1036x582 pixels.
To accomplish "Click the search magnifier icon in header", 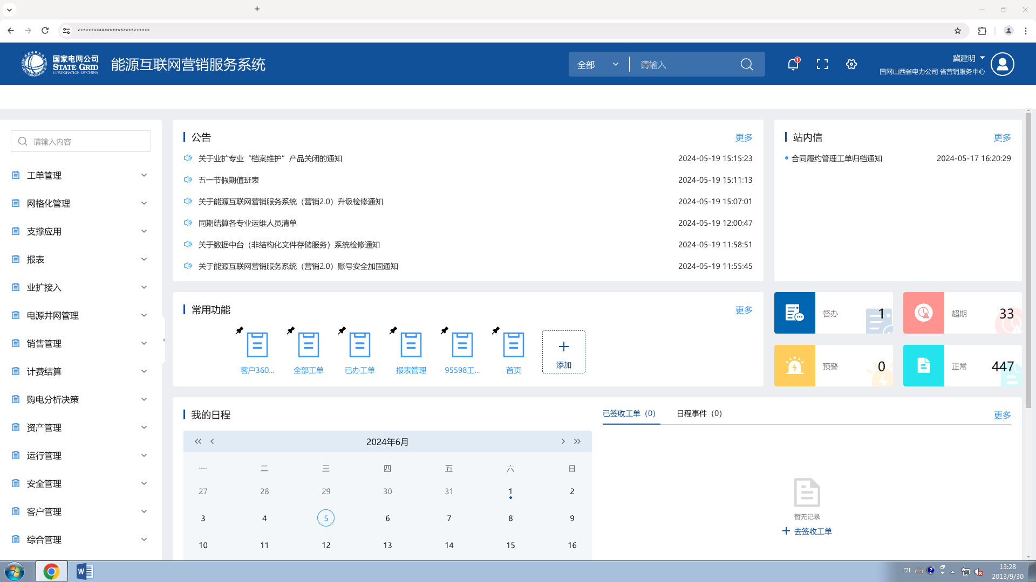I will pos(747,65).
